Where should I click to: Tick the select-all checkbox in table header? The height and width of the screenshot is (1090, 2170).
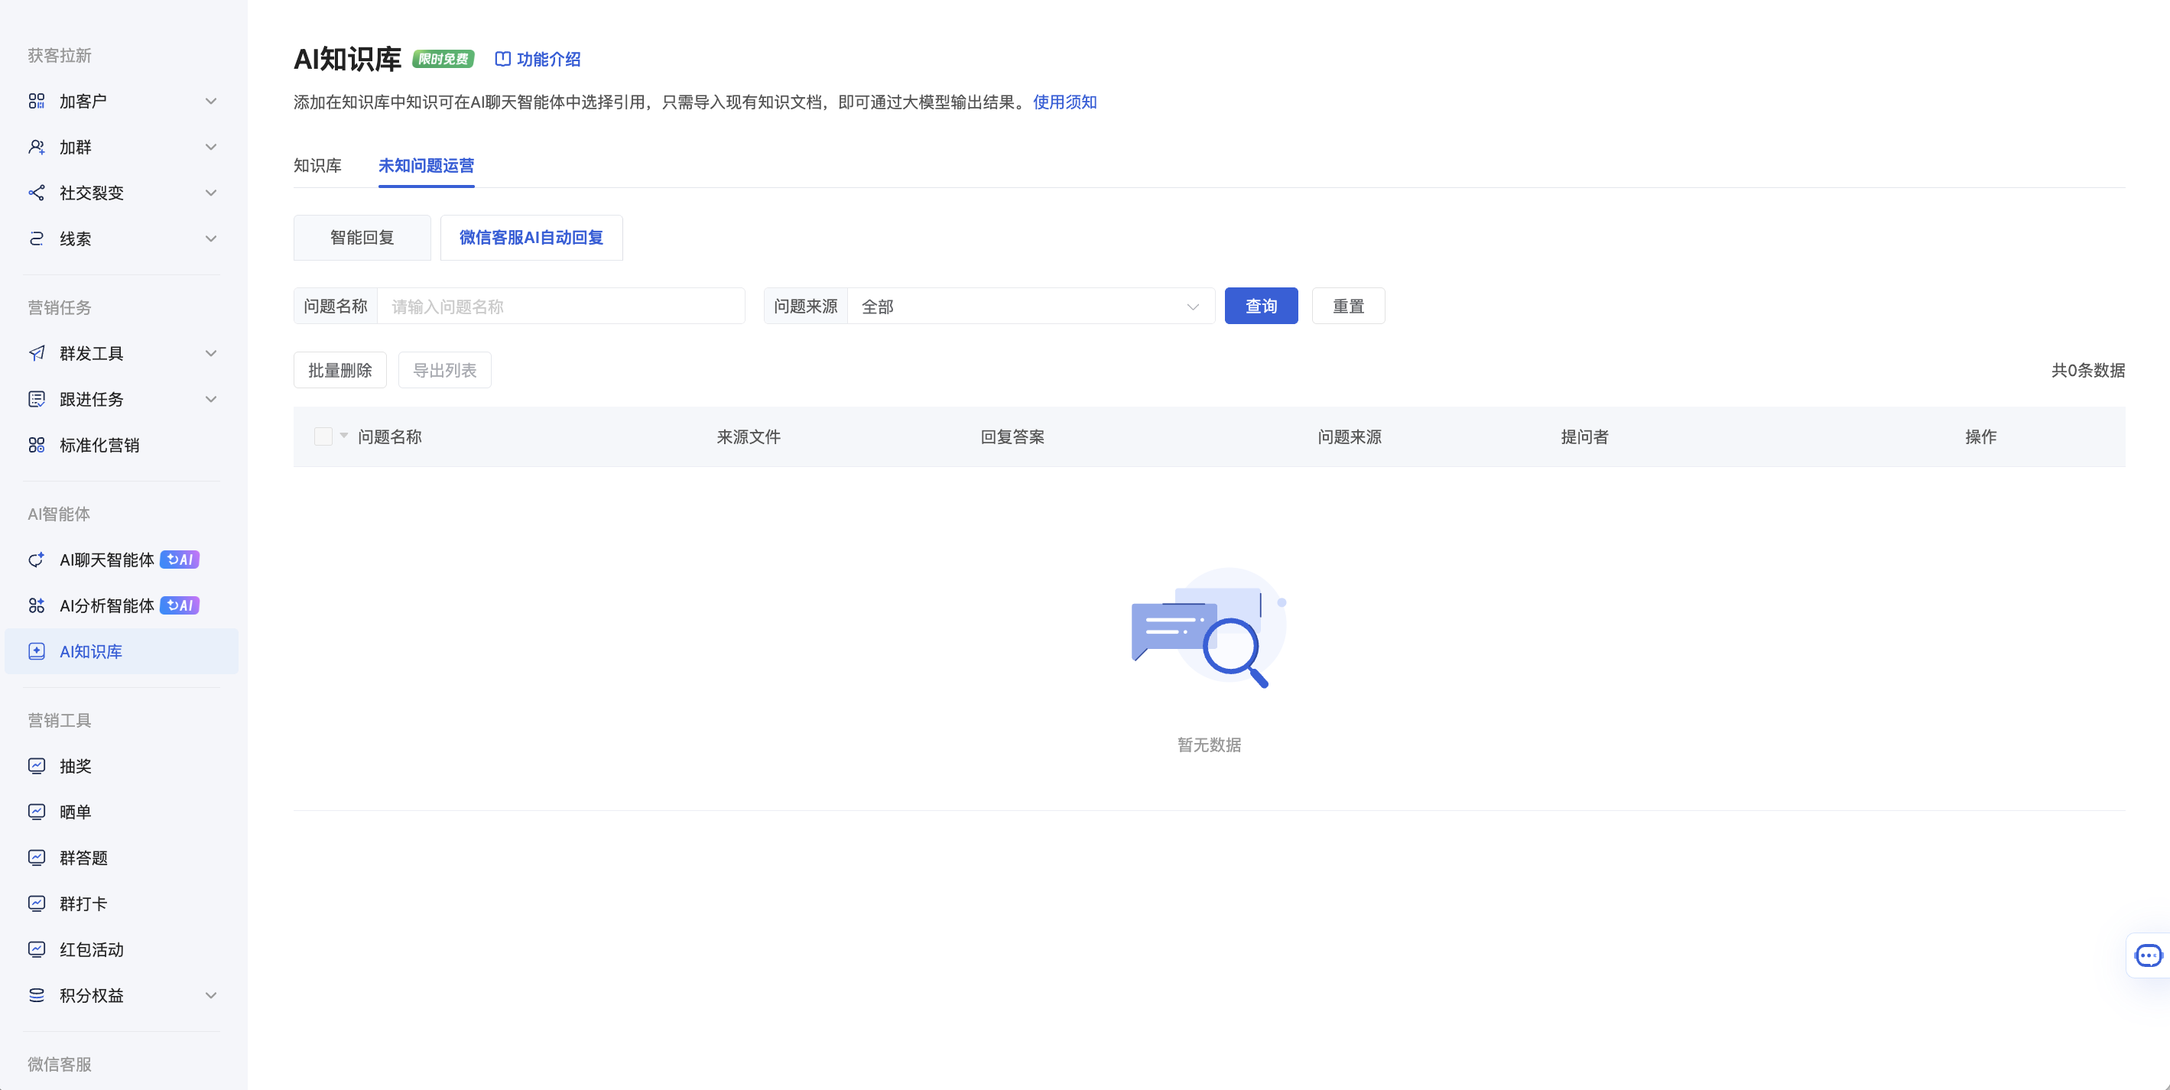323,436
